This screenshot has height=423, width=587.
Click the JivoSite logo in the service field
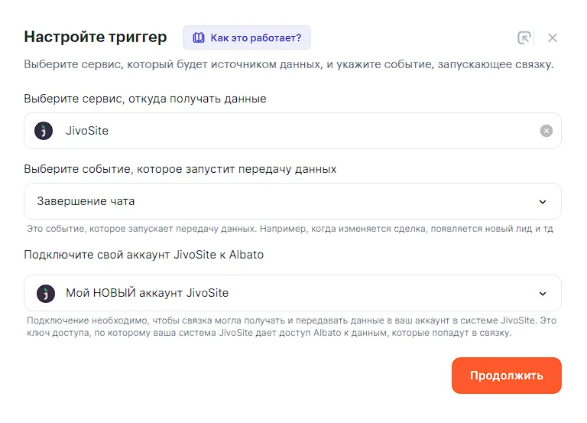click(44, 131)
